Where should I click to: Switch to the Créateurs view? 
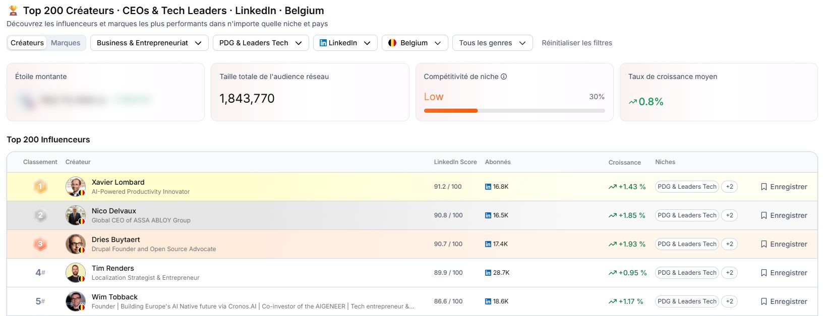click(x=27, y=43)
